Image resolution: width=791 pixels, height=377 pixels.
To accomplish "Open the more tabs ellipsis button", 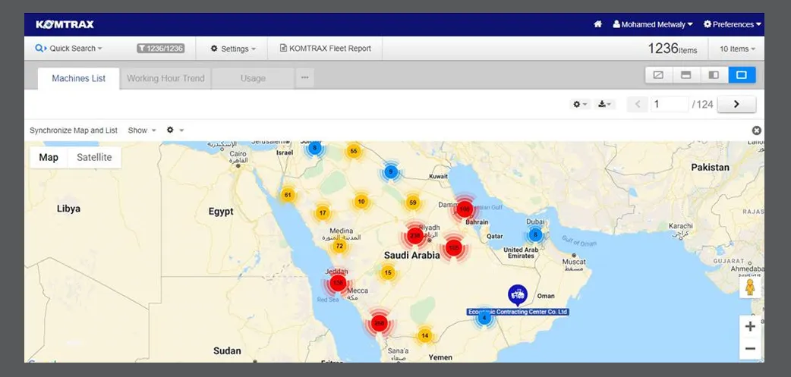I will coord(304,78).
